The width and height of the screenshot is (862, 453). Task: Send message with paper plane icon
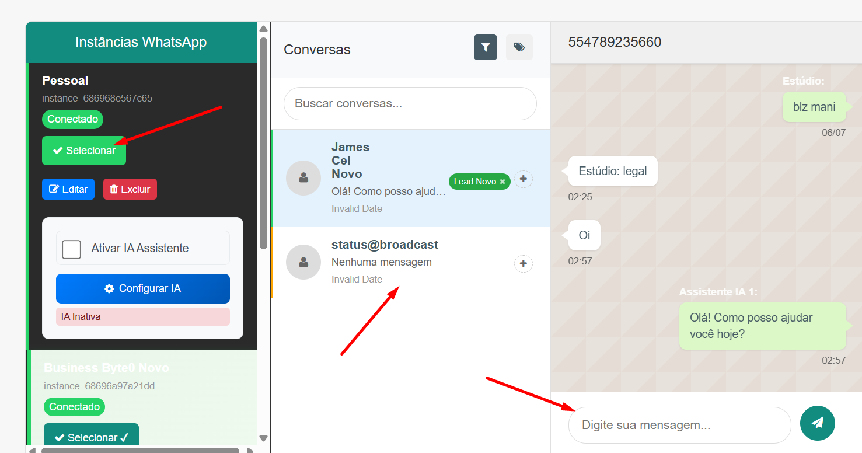point(817,423)
